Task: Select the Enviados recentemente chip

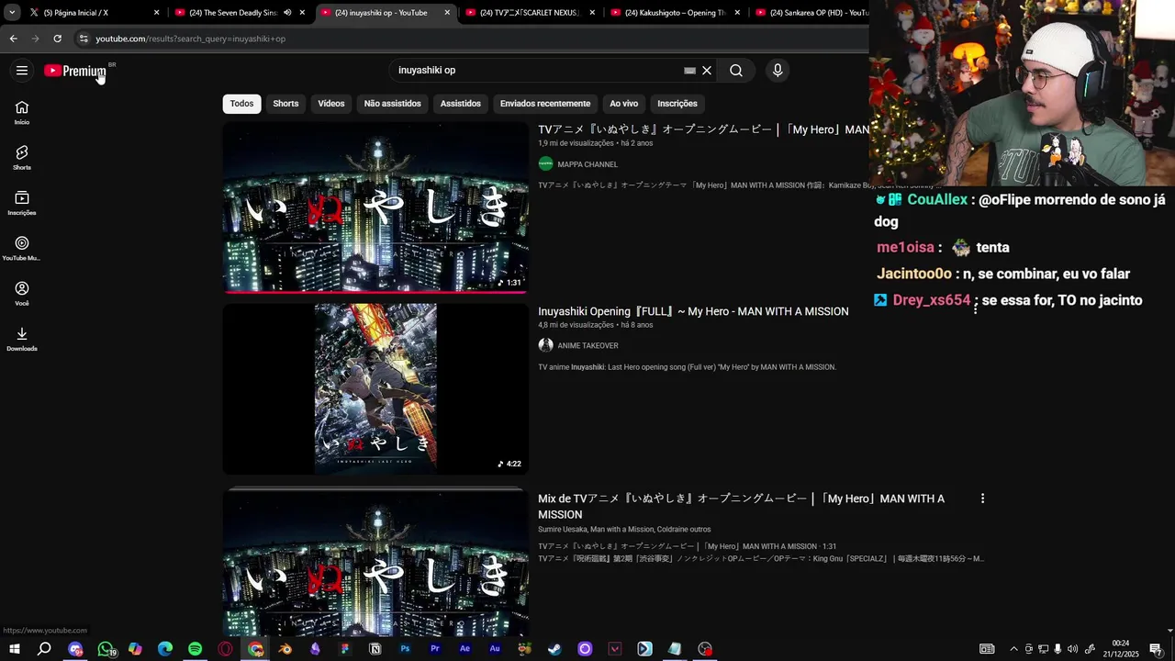Action: tap(545, 104)
